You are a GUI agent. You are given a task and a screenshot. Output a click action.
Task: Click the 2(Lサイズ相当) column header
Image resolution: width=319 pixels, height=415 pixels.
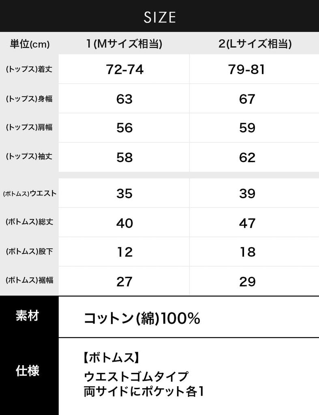pos(255,44)
